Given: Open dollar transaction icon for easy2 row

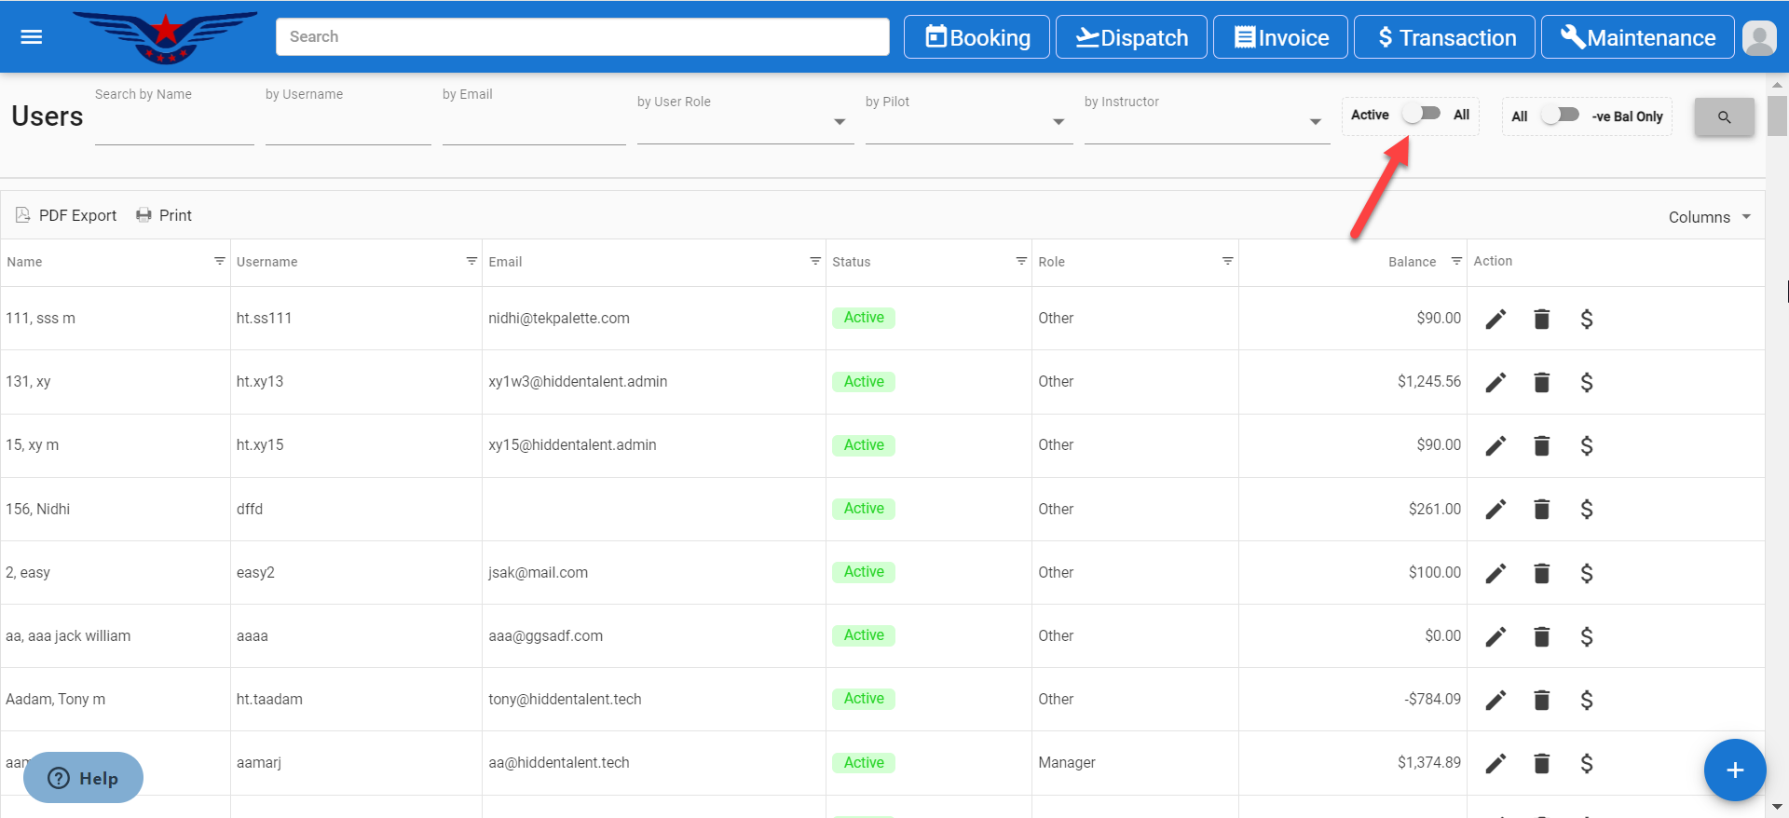Looking at the screenshot, I should [x=1586, y=573].
